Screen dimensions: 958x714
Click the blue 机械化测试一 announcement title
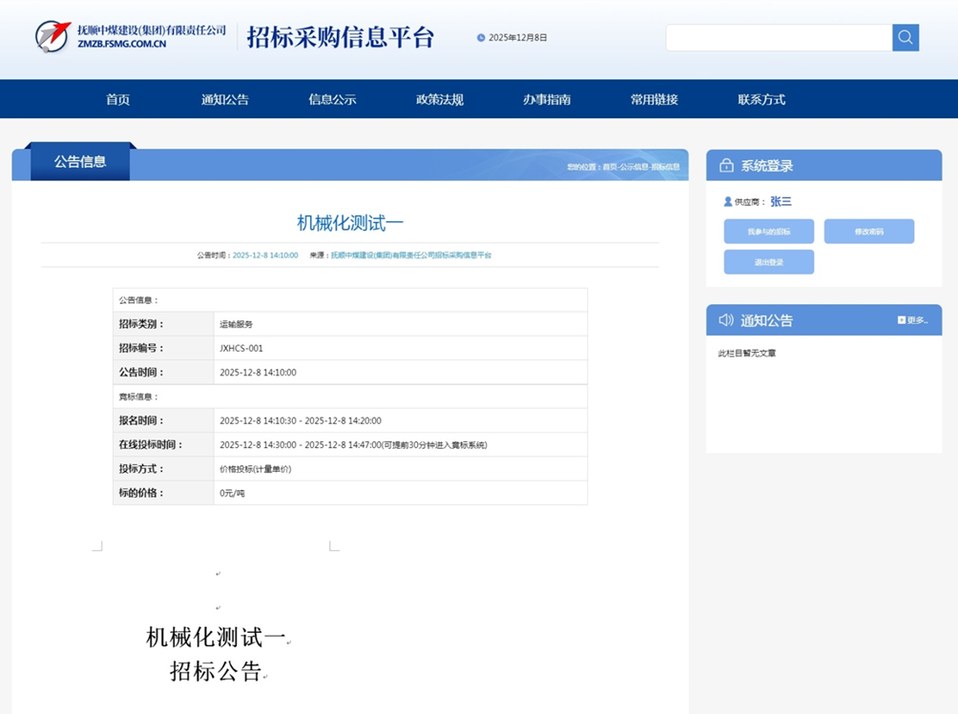coord(350,223)
